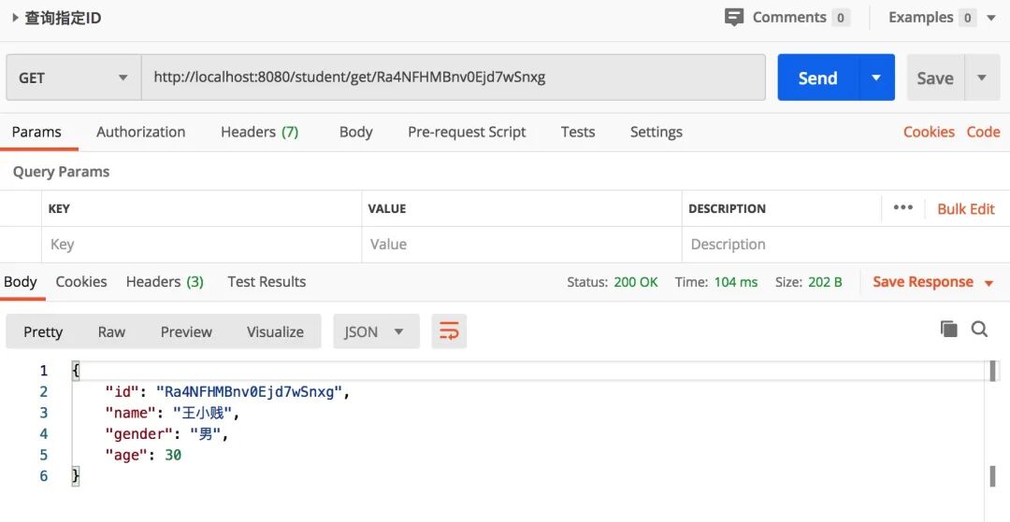Screen dimensions: 1010x522
Task: Switch to the Authorization tab
Action: pyautogui.click(x=140, y=132)
